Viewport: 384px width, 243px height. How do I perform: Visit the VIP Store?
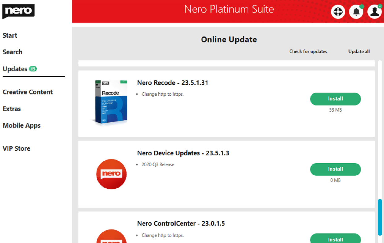tap(16, 148)
